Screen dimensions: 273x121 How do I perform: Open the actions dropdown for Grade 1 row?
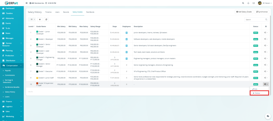pyautogui.click(x=266, y=33)
